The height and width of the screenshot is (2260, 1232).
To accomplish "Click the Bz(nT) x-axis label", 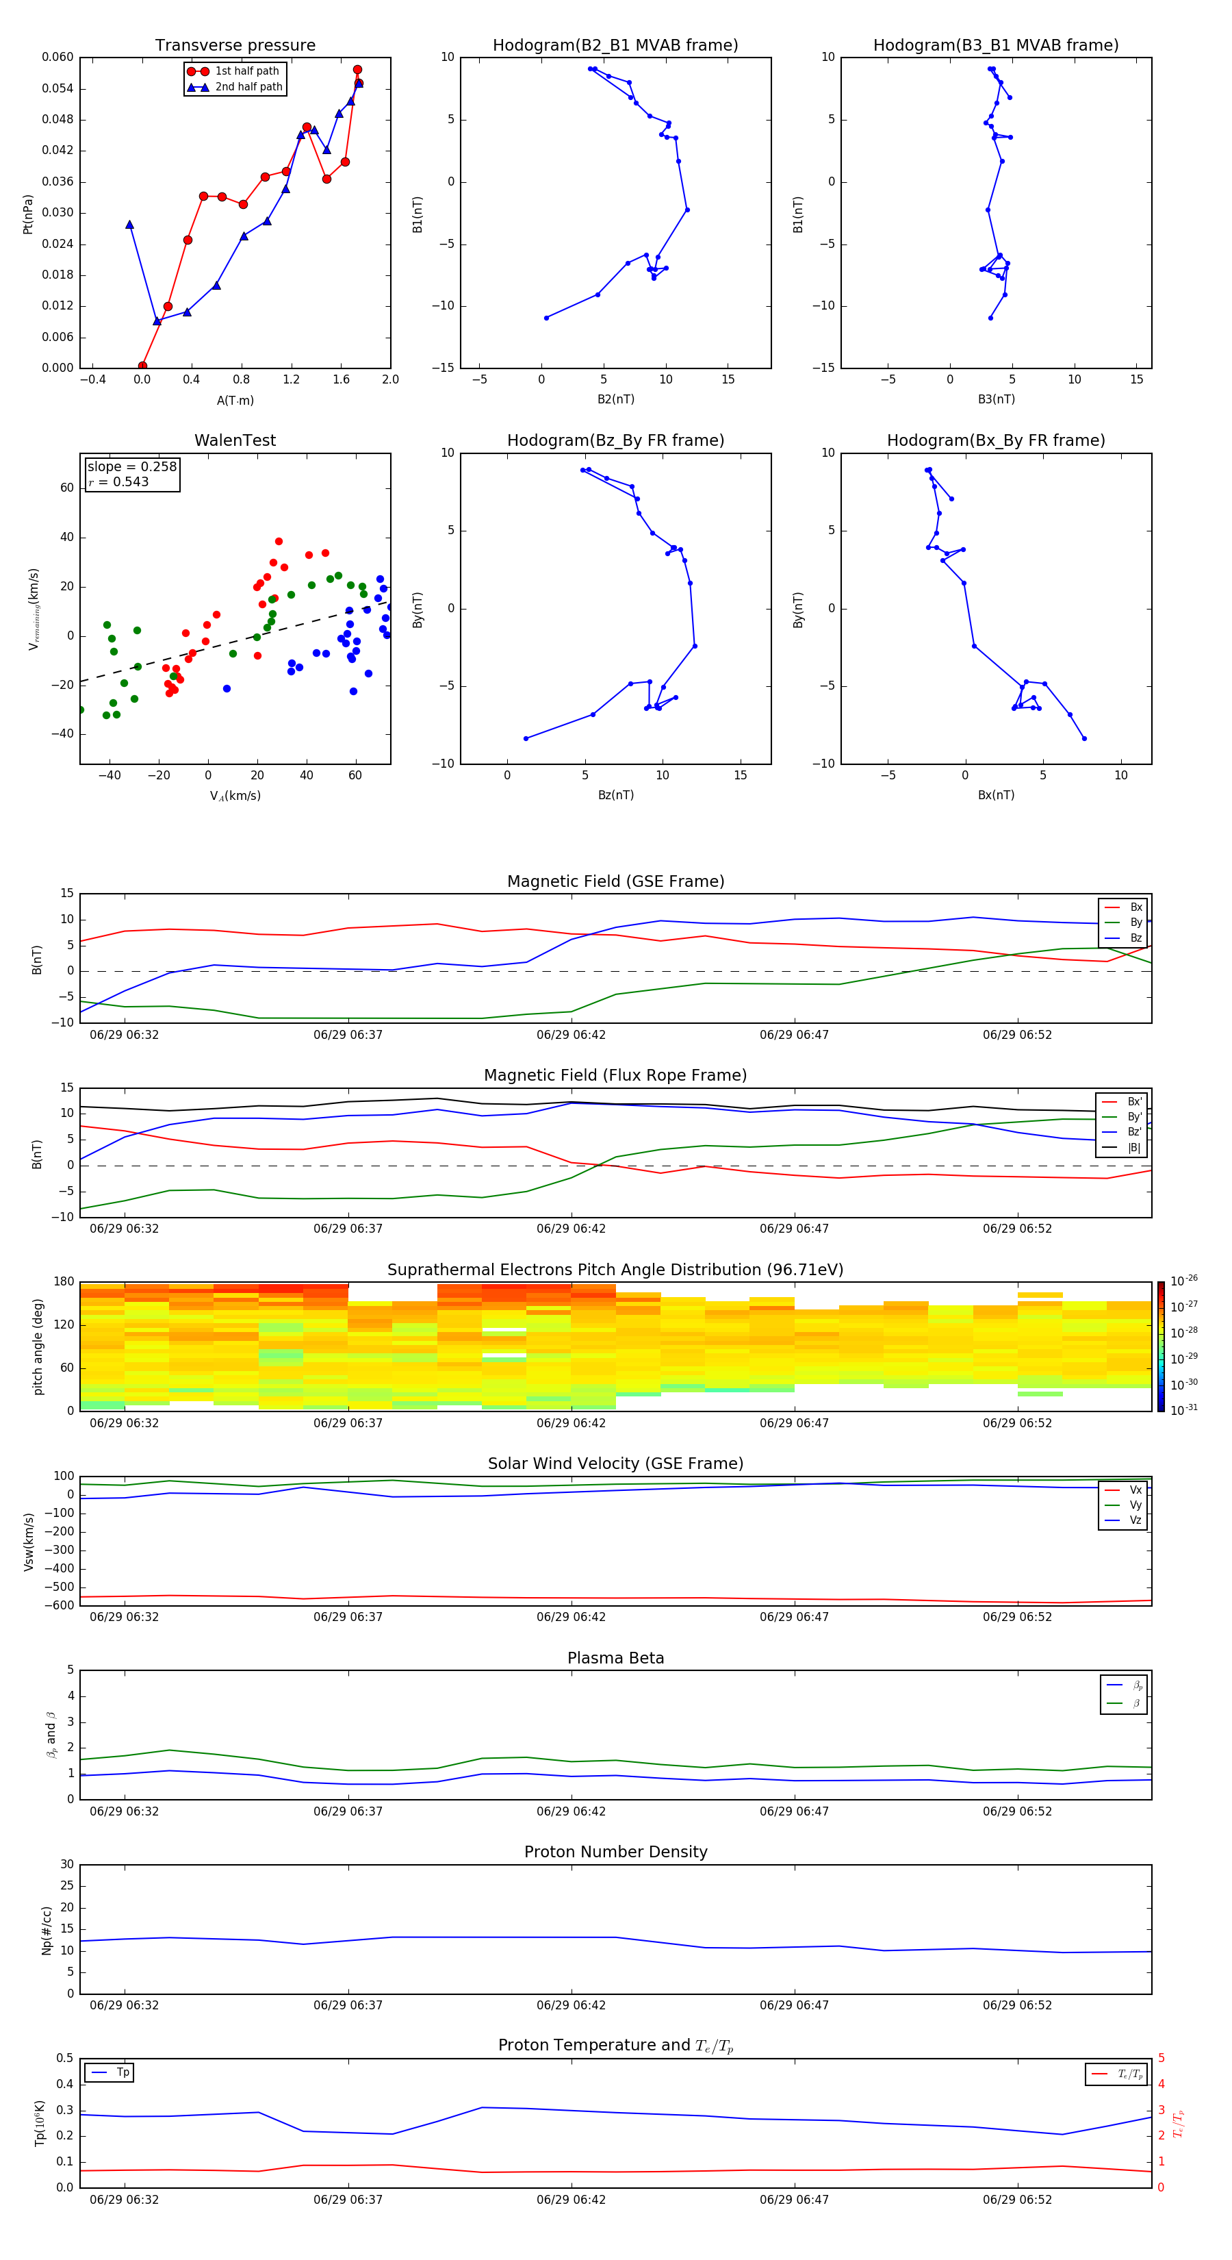I will point(615,795).
